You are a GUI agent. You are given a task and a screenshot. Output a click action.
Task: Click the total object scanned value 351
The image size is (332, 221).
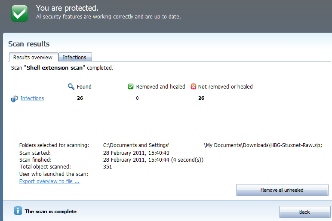coord(108,167)
